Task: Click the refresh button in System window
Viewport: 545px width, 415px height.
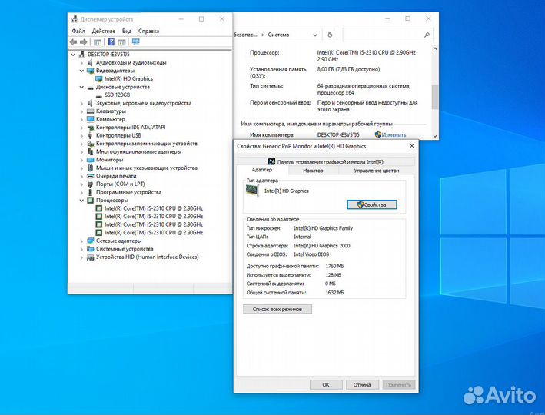Action: point(330,35)
